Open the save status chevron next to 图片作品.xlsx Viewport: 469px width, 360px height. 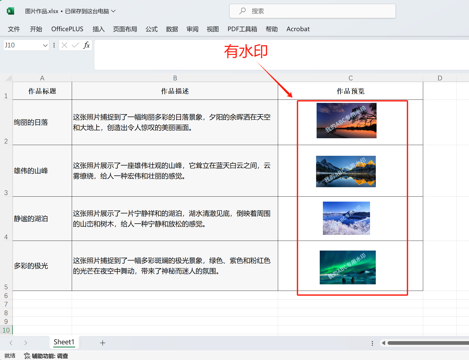114,11
